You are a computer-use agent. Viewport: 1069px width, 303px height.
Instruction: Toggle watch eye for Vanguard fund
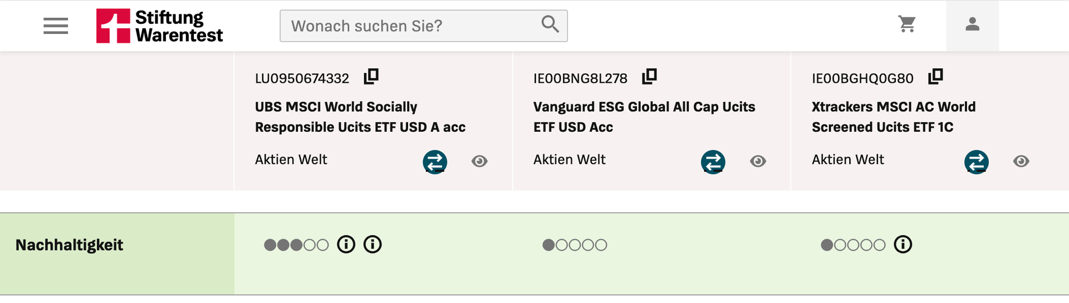[758, 161]
